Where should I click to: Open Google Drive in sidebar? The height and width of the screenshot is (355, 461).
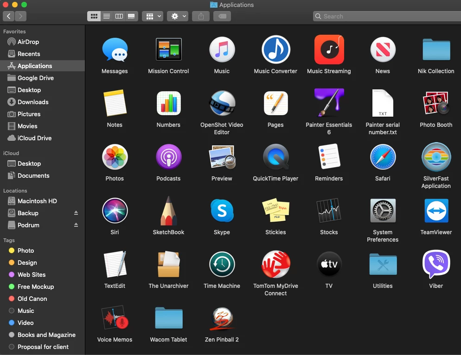coord(42,78)
